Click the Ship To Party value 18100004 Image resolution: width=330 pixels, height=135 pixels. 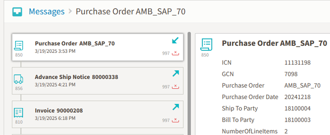pos(298,109)
